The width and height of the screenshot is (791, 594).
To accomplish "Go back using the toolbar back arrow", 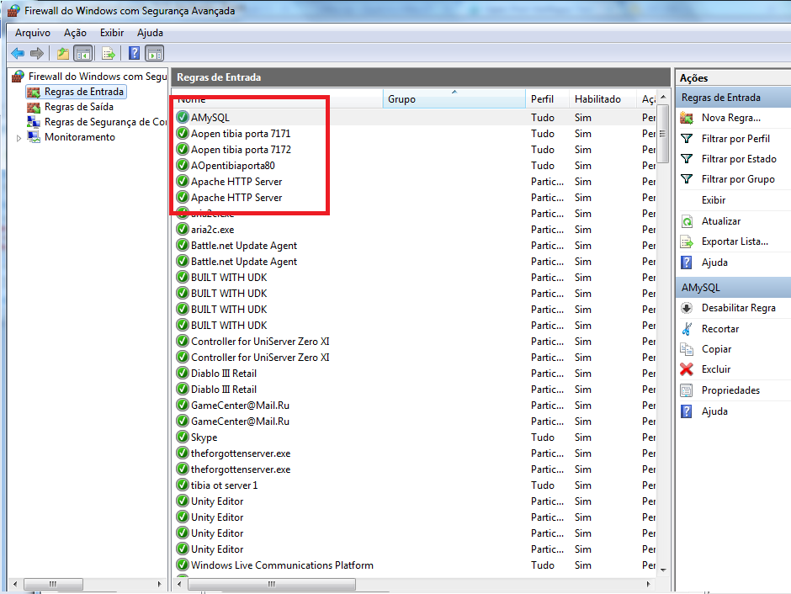I will (18, 53).
